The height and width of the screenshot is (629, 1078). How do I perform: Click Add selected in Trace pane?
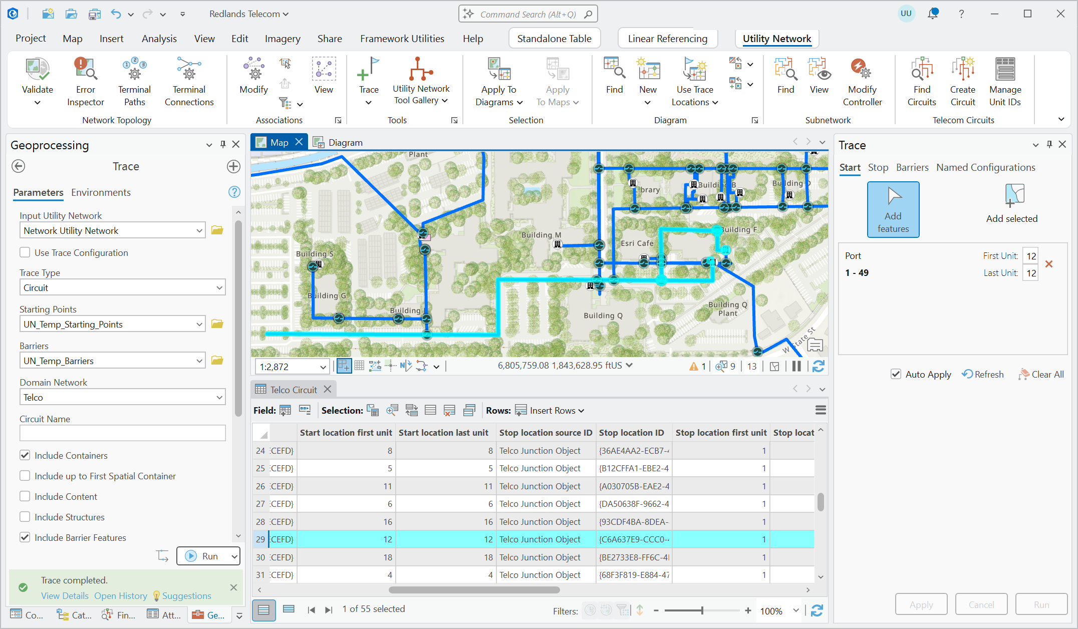1012,204
